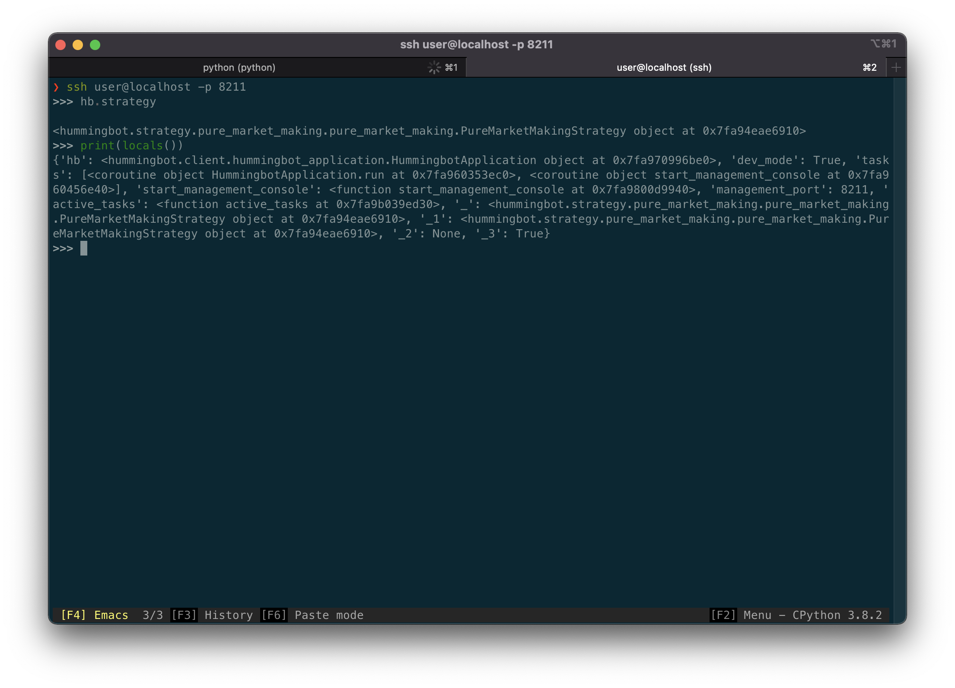Image resolution: width=955 pixels, height=688 pixels.
Task: Click the CPython 3.8.2 version label
Action: (x=837, y=615)
